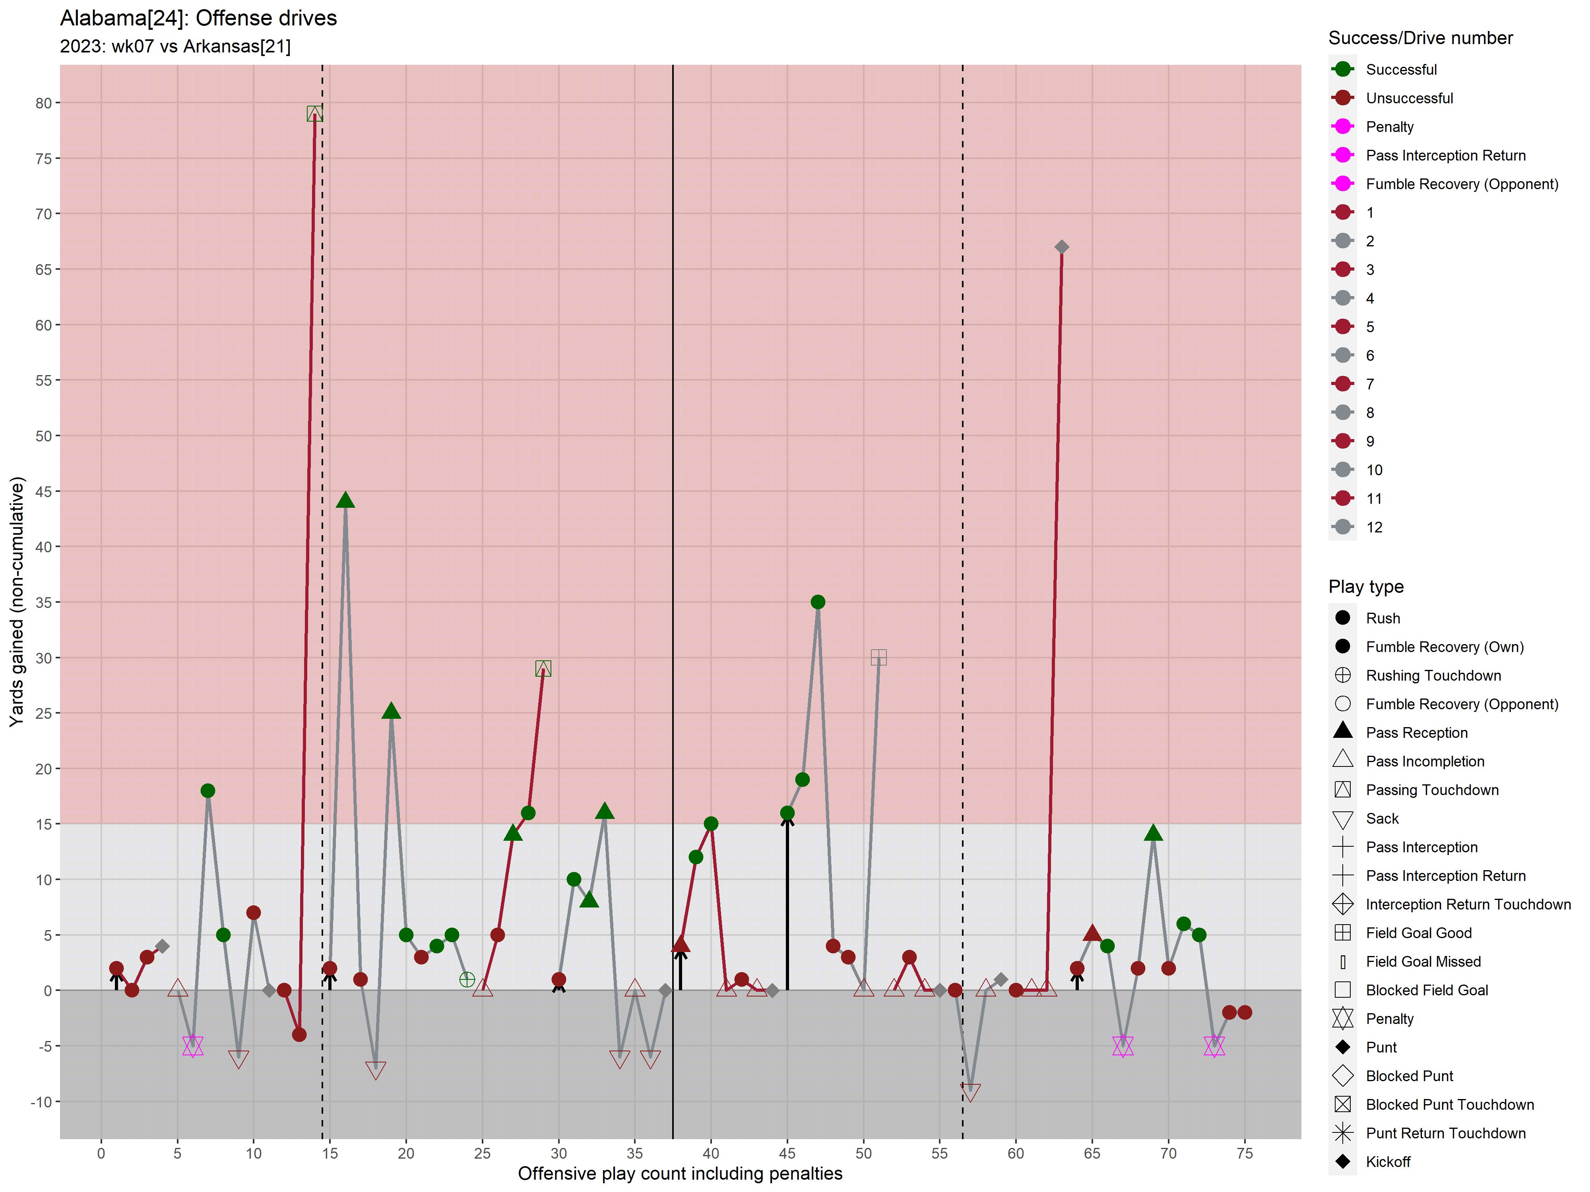The height and width of the screenshot is (1192, 1590).
Task: Click the 25-yard pass reception triangle at play 19
Action: click(391, 711)
